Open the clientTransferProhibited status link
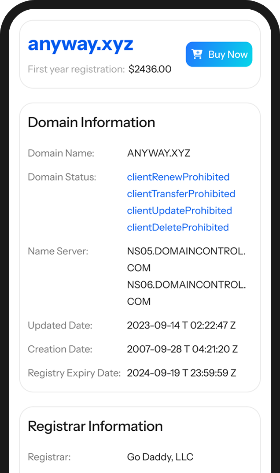280x473 pixels. click(181, 194)
